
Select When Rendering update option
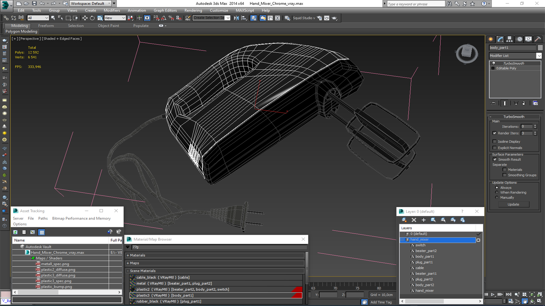click(497, 192)
